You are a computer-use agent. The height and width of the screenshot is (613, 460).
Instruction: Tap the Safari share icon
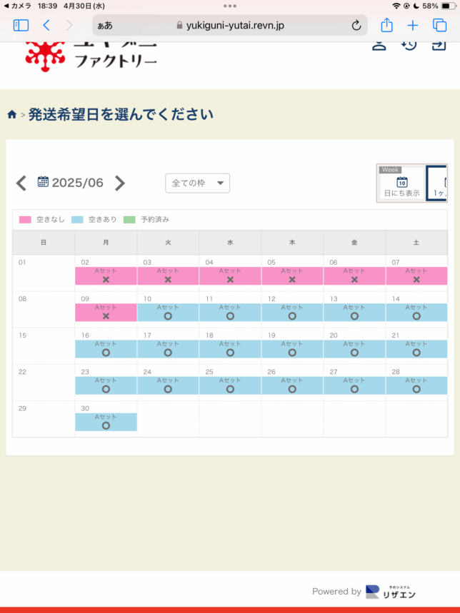386,26
